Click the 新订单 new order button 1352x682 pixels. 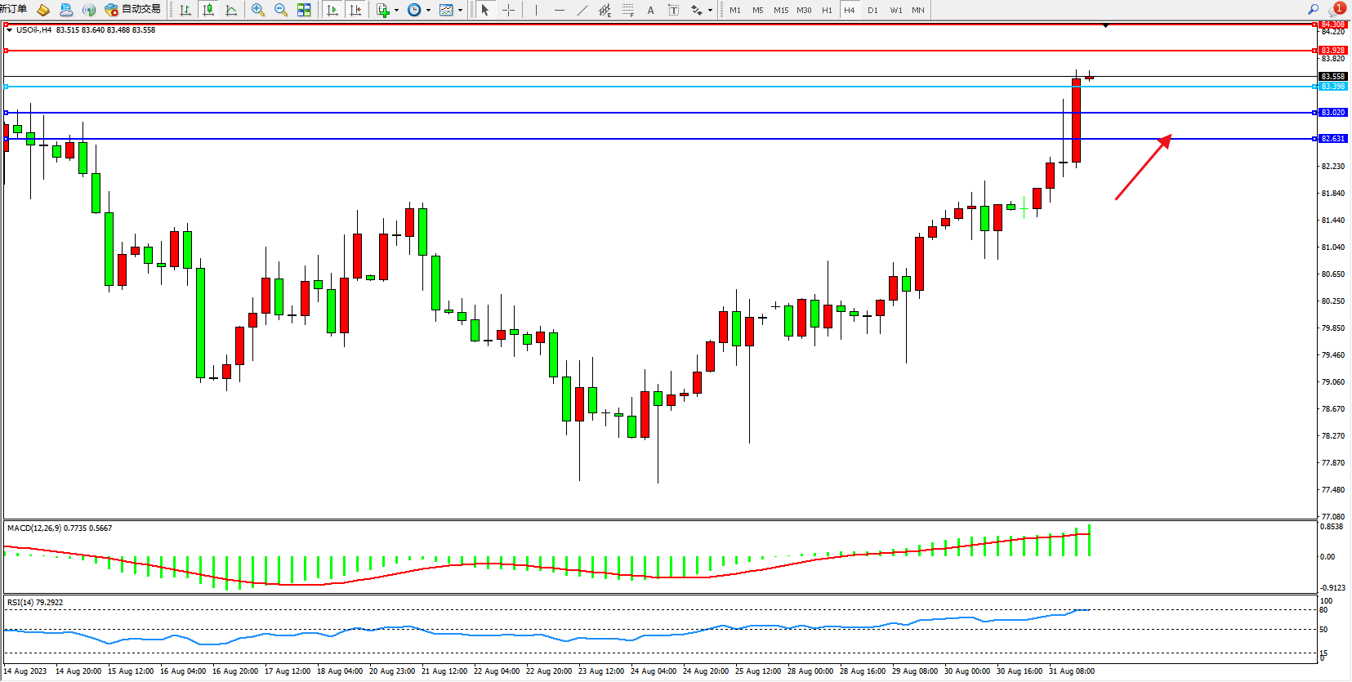[14, 9]
